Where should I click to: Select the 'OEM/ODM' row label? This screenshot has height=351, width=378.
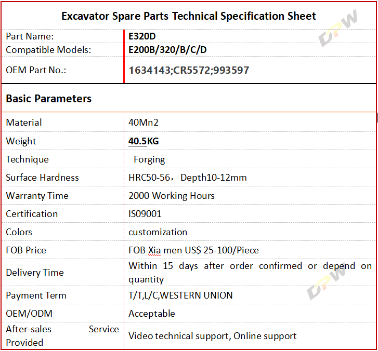(29, 314)
